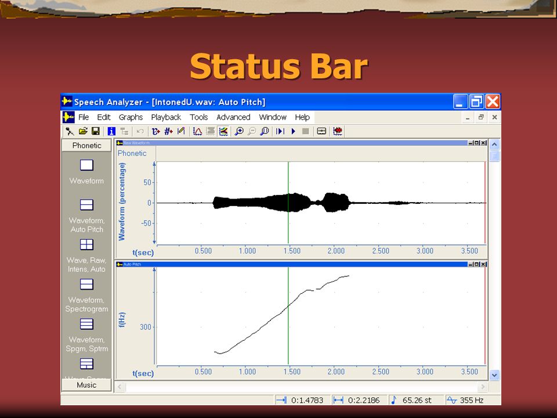Click the Phonetic label above waveform
The width and height of the screenshot is (557, 418).
132,153
